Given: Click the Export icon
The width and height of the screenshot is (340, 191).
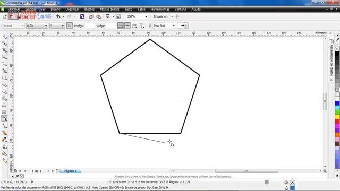Looking at the screenshot, I should click(x=99, y=16).
